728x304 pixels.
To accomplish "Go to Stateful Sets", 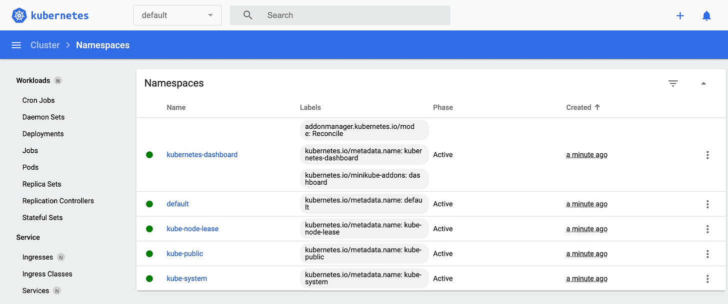I will click(x=42, y=217).
